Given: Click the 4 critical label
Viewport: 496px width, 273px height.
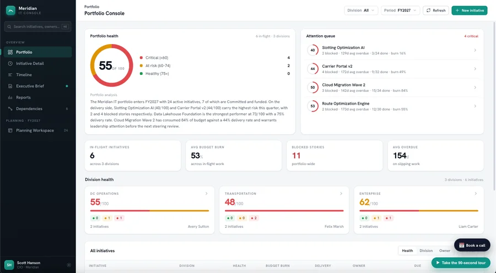Looking at the screenshot, I should point(471,36).
